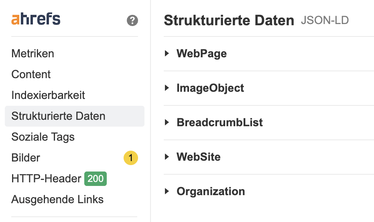The height and width of the screenshot is (222, 374).
Task: Expand the WebPage disclosure triangle
Action: pyautogui.click(x=167, y=54)
